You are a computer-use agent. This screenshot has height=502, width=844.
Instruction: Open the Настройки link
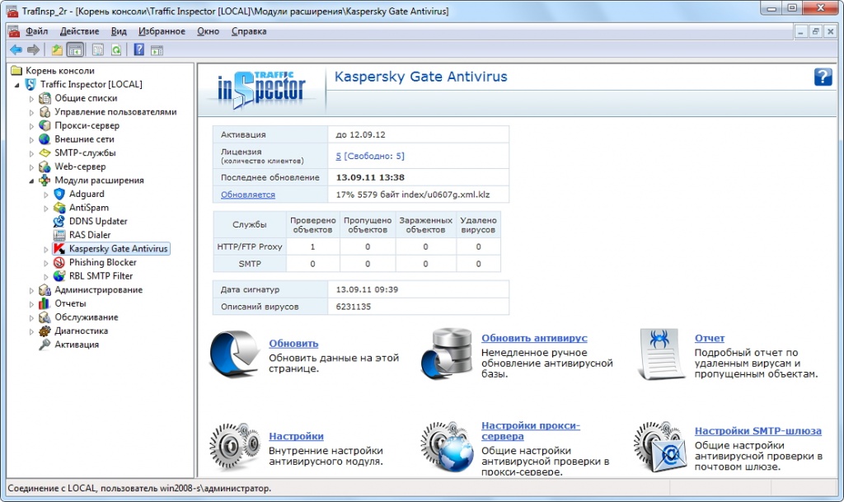click(296, 436)
